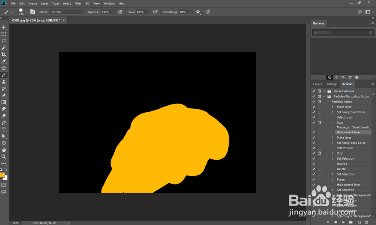Viewport: 376px width, 225px height.
Task: Select the Spot Healing Brush tool
Action: (x=4, y=68)
